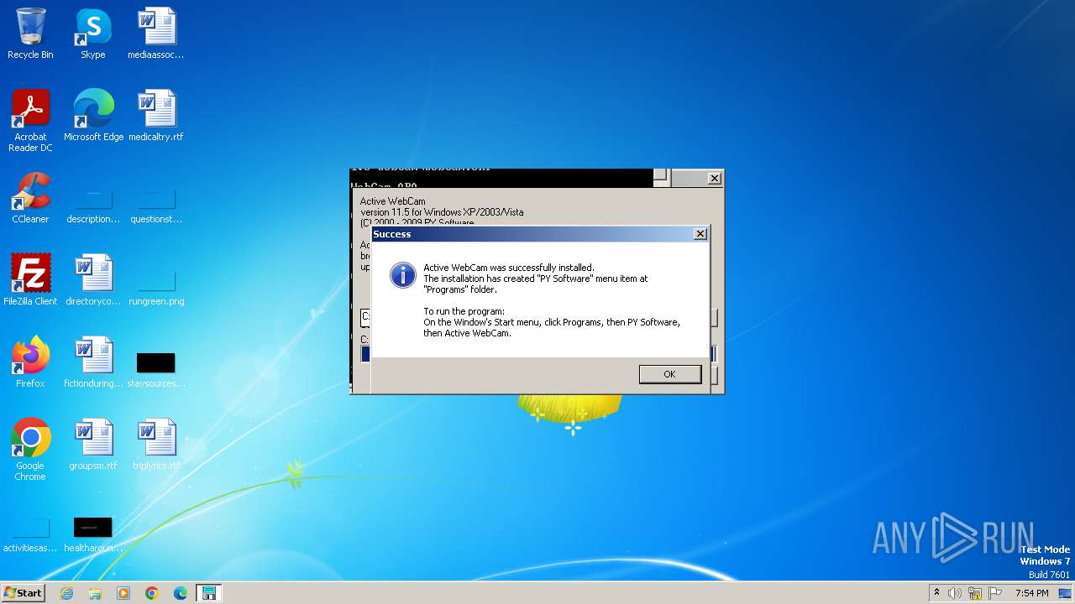Switch to the installer taskbar button

point(208,593)
